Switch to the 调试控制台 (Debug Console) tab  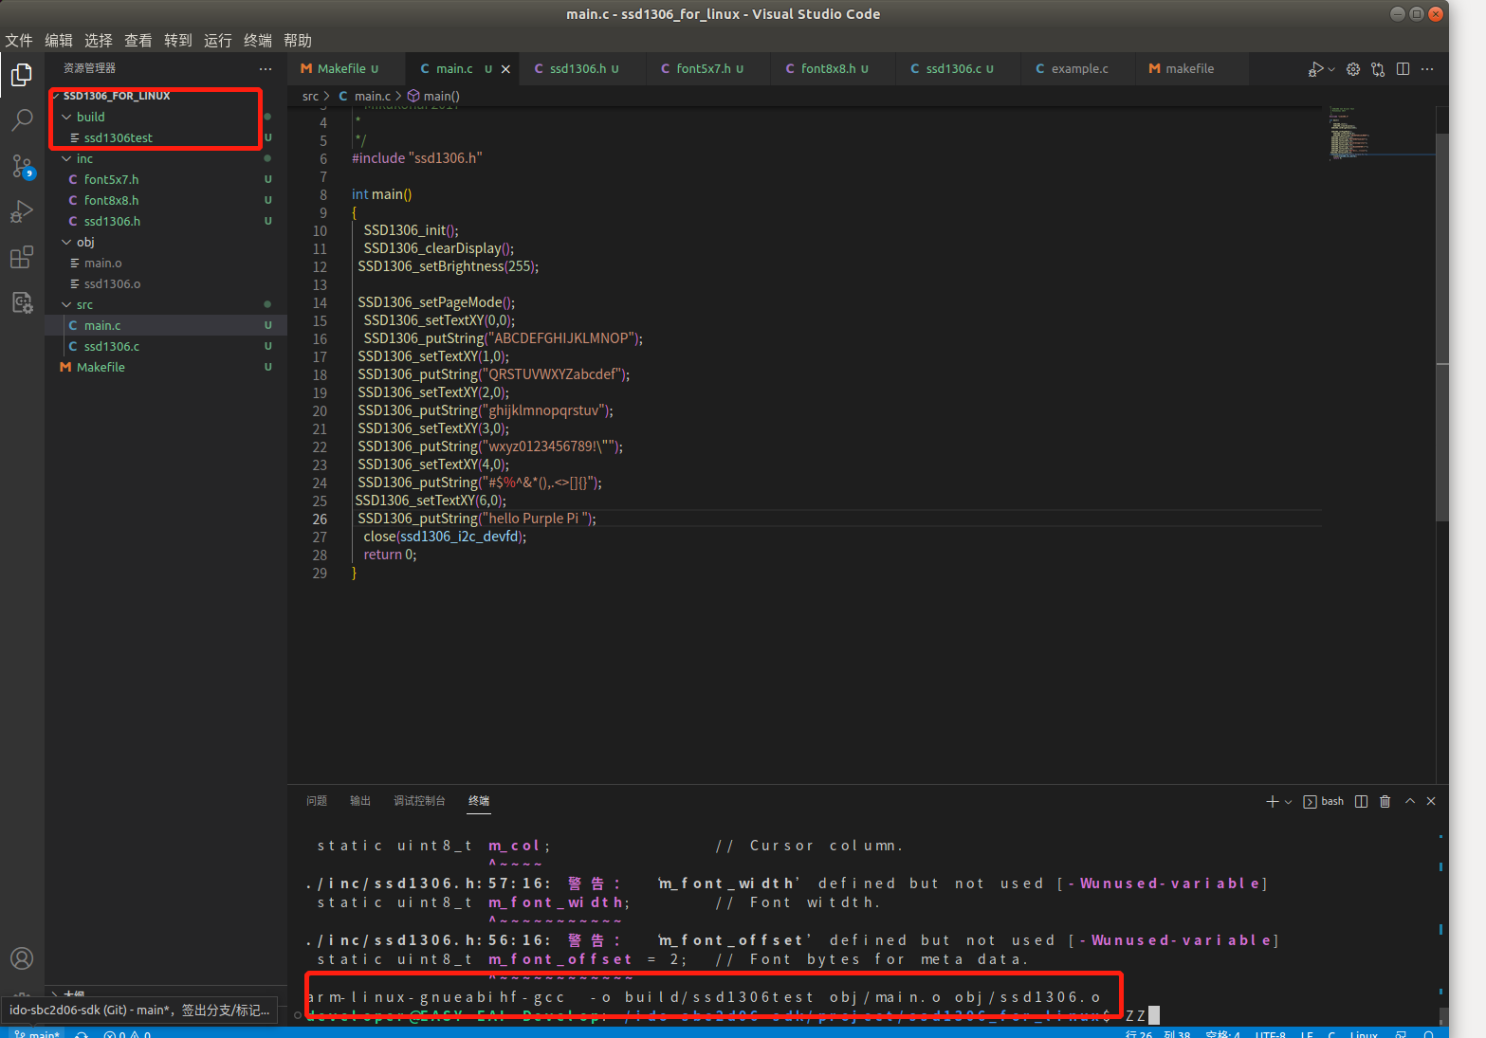(419, 801)
